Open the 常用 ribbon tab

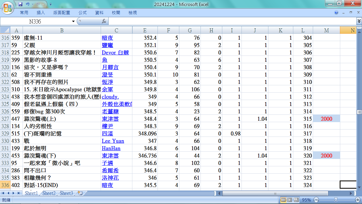[x=24, y=13]
